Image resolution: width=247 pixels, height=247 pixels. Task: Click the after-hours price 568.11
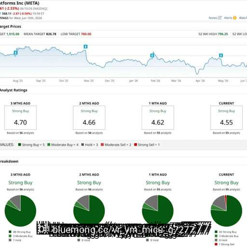coord(7,14)
